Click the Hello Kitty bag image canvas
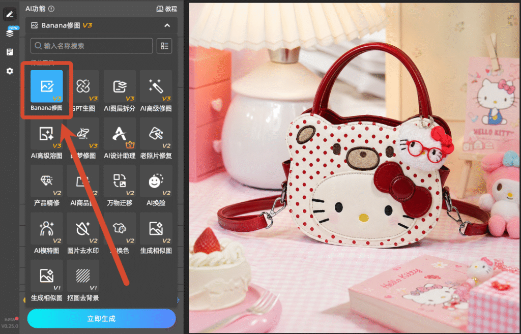Screen dimensions: 521x334 coord(354,168)
